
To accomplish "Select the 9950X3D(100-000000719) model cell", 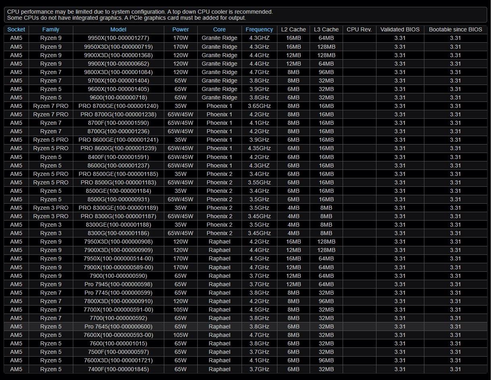I will tap(118, 47).
